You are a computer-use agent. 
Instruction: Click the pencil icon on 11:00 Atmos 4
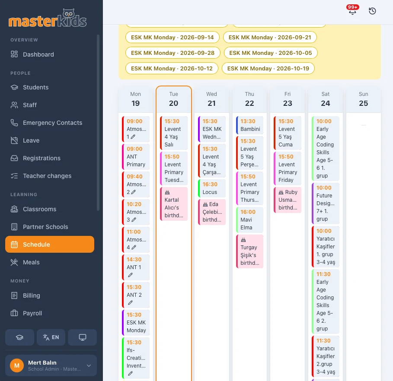coord(134,248)
